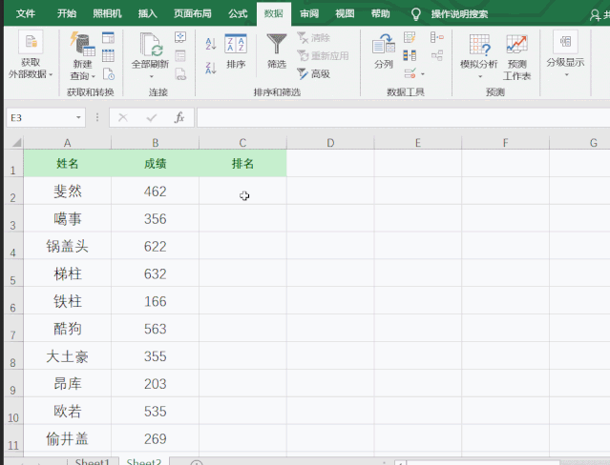Click the cancel X formula button
610x465 pixels.
click(x=123, y=118)
